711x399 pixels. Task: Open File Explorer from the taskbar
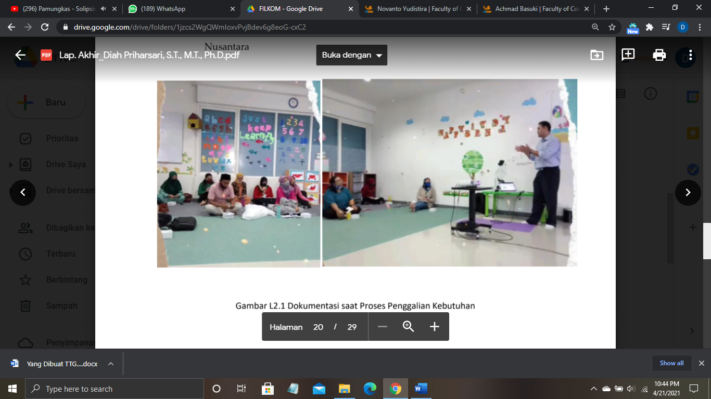click(x=345, y=389)
